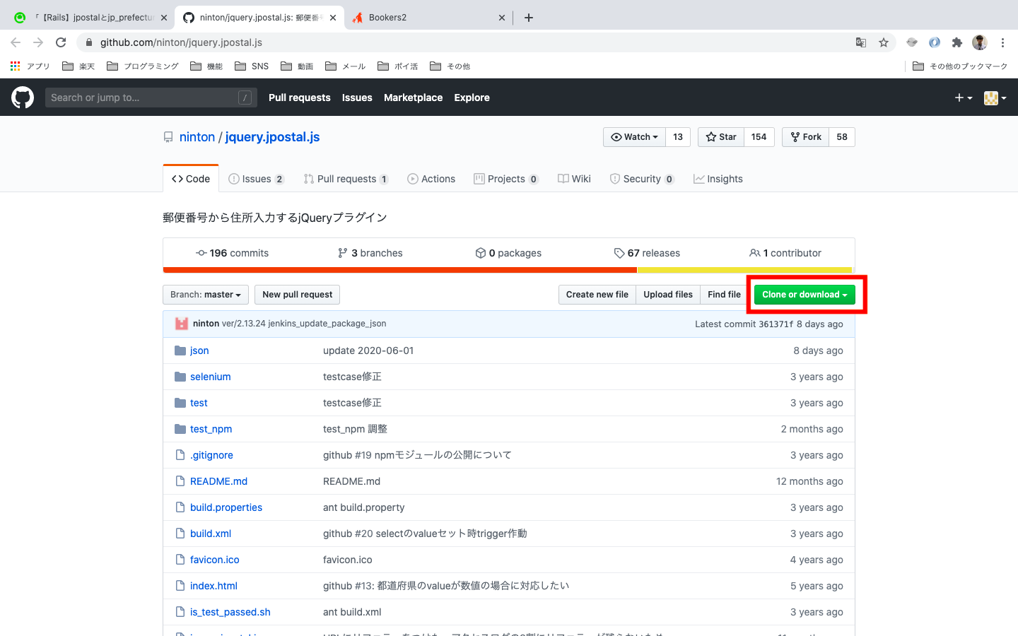The image size is (1018, 636).
Task: Click Upload files button
Action: tap(668, 295)
